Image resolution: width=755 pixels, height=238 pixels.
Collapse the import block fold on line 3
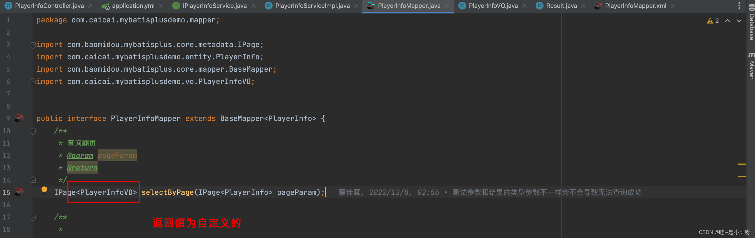point(33,45)
